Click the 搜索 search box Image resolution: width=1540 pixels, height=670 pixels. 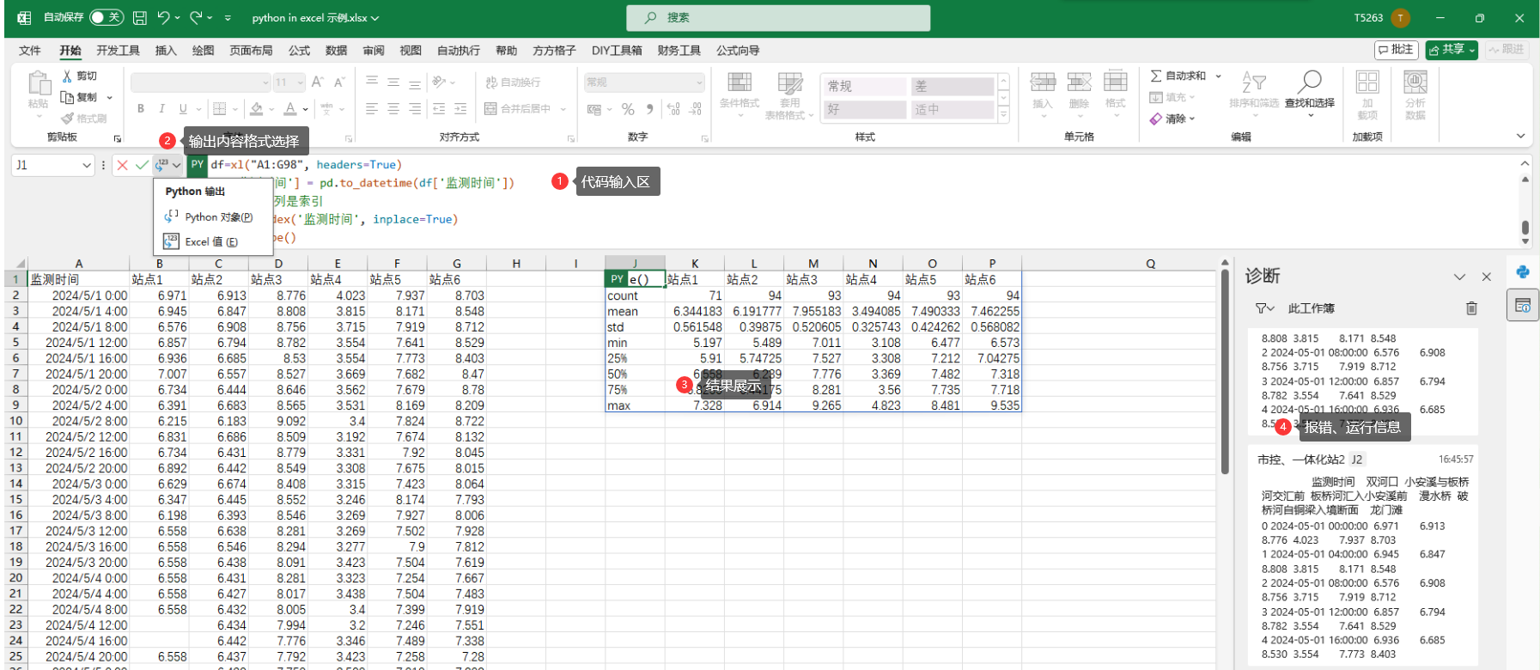pos(778,17)
